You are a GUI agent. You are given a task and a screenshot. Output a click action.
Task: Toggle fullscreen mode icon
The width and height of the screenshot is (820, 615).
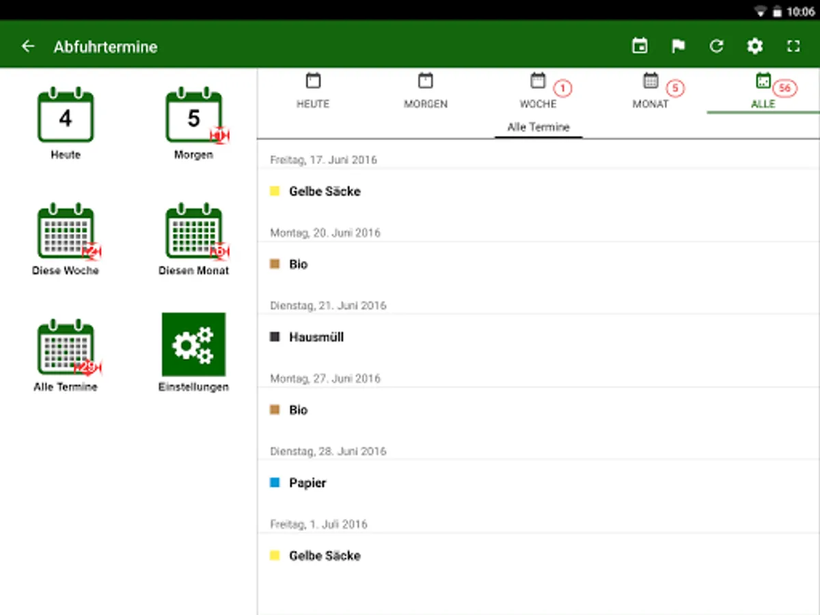[x=793, y=46]
